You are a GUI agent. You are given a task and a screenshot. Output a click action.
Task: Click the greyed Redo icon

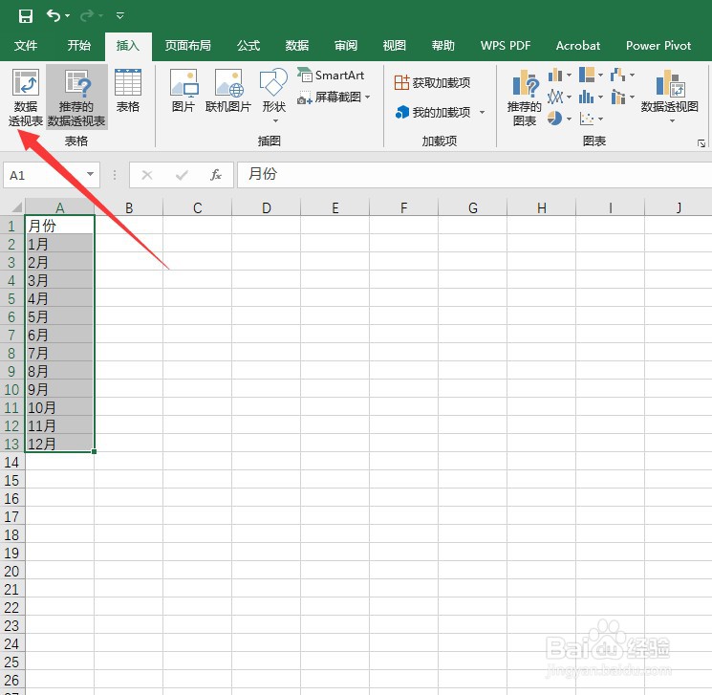[86, 16]
